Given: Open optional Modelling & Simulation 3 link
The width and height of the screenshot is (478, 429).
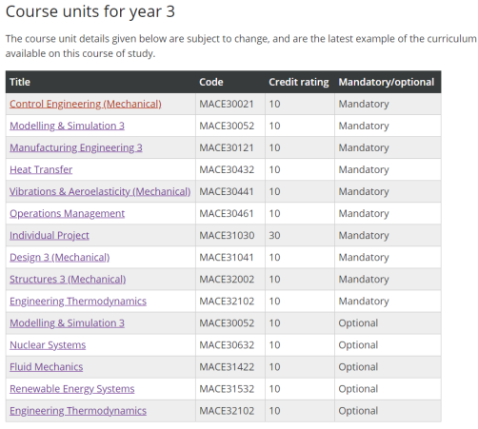Looking at the screenshot, I should point(67,322).
